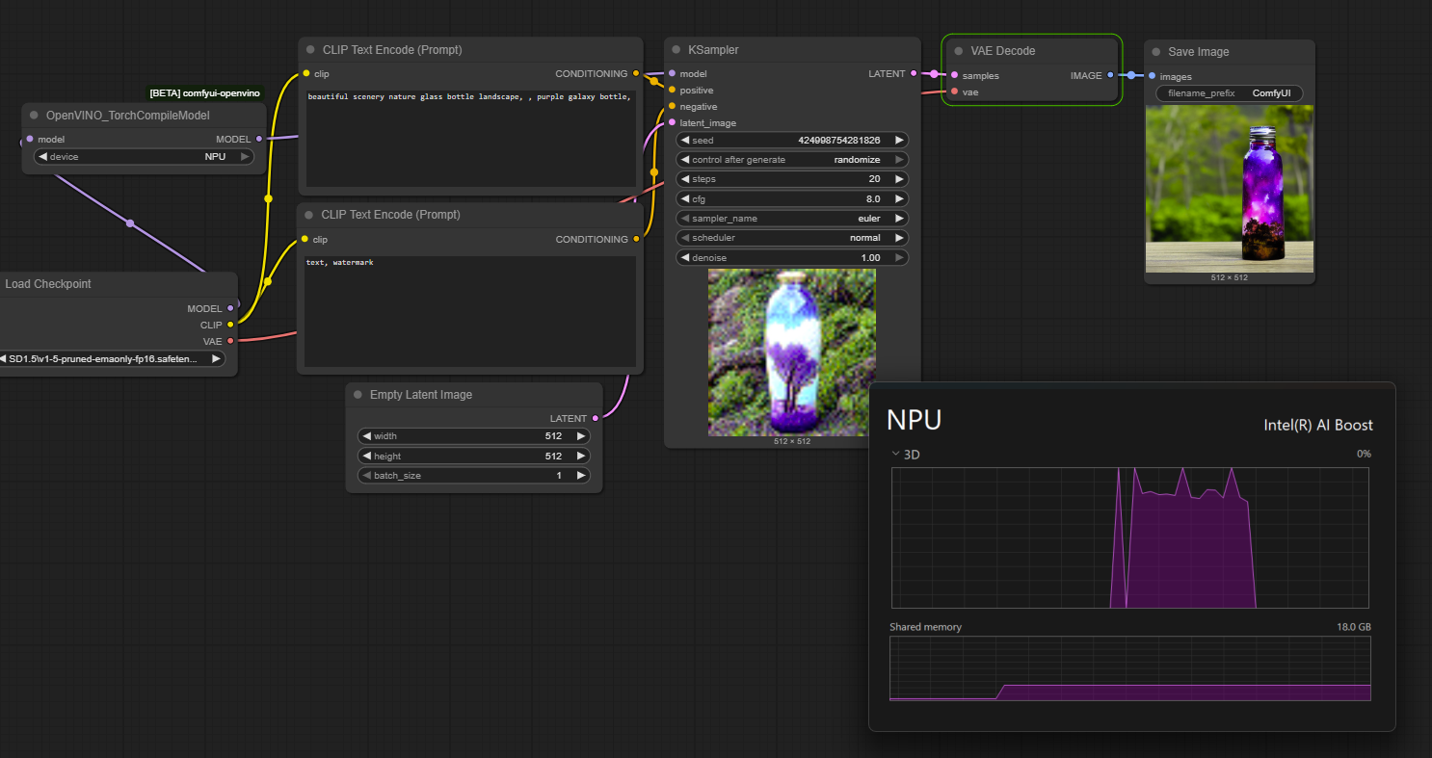The width and height of the screenshot is (1432, 758).
Task: Click the samples input port on VAE Decode
Action: (954, 75)
